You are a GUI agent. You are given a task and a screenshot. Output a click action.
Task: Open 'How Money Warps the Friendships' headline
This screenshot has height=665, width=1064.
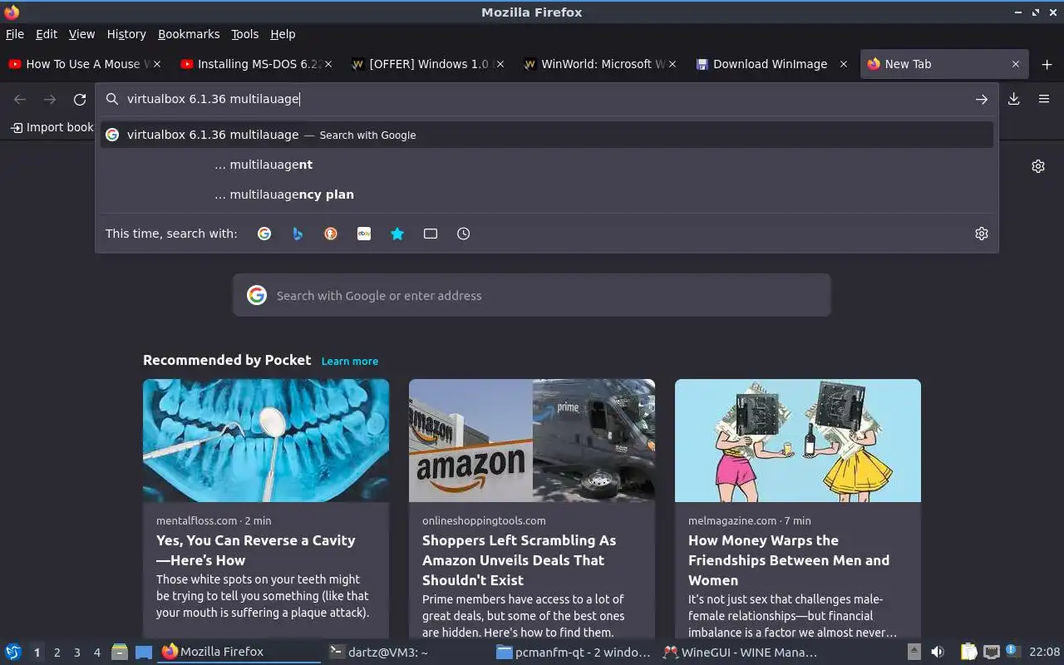(789, 560)
